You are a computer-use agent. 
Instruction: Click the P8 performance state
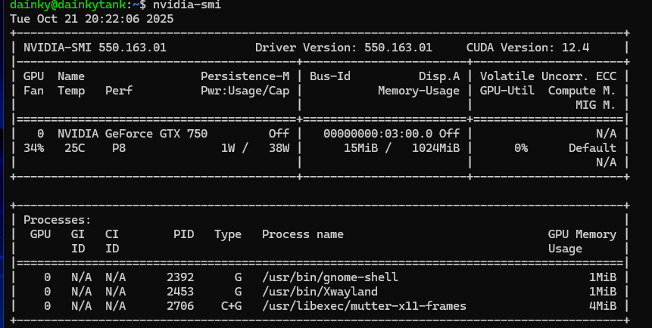[x=118, y=148]
